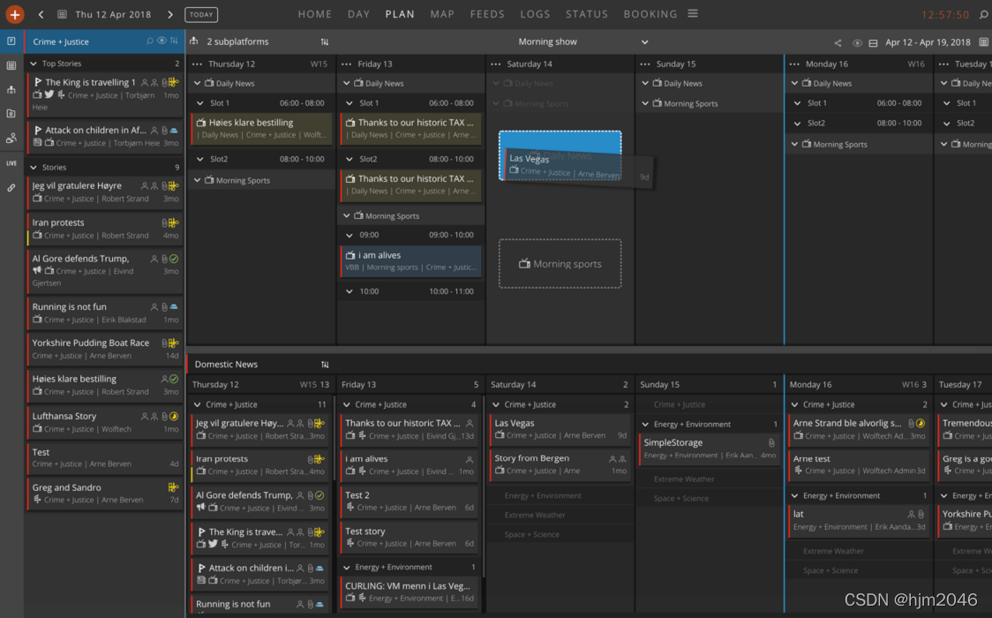Open the hamburger menu after BOOKING
This screenshot has height=618, width=992.
[693, 13]
